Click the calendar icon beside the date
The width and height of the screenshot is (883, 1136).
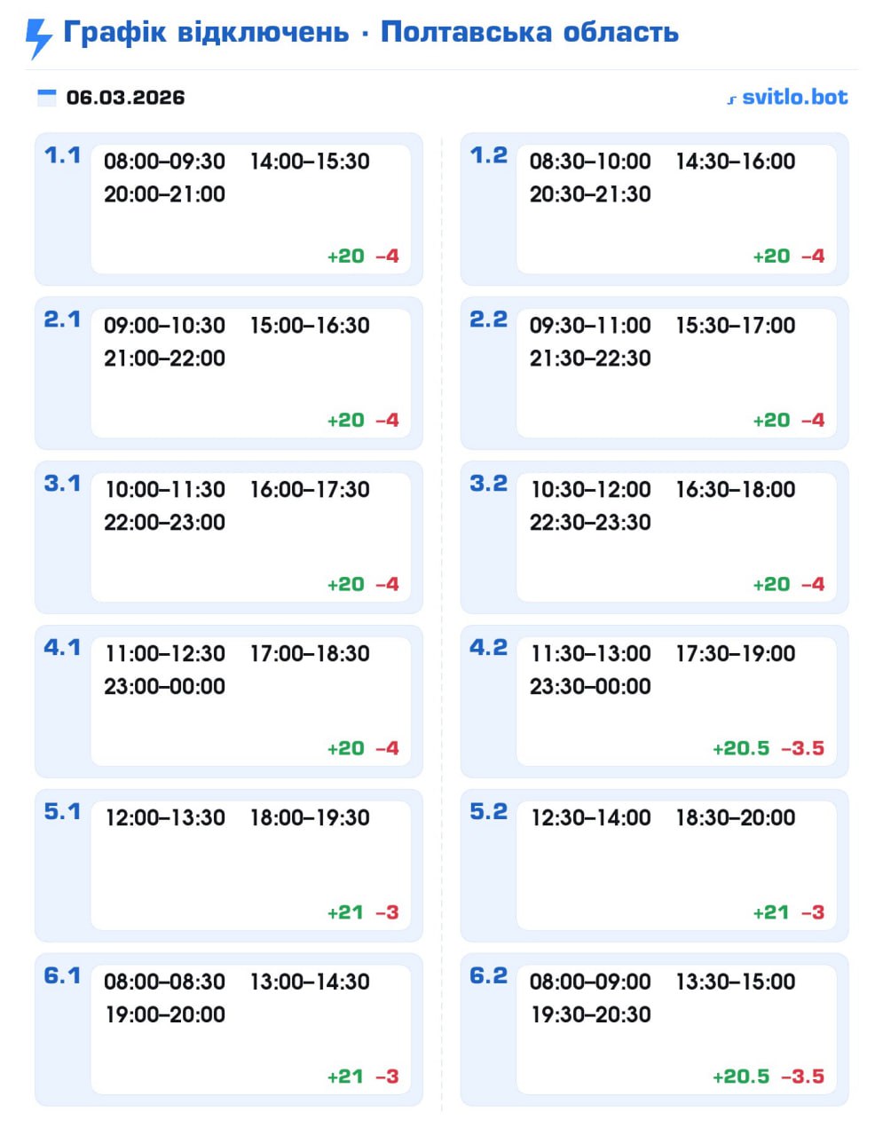pos(46,98)
